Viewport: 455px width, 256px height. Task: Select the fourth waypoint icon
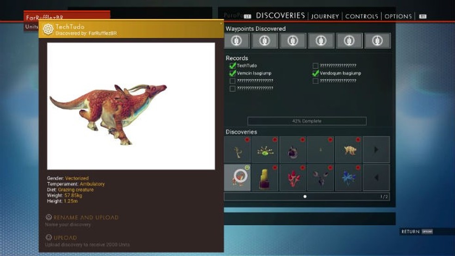pyautogui.click(x=320, y=41)
